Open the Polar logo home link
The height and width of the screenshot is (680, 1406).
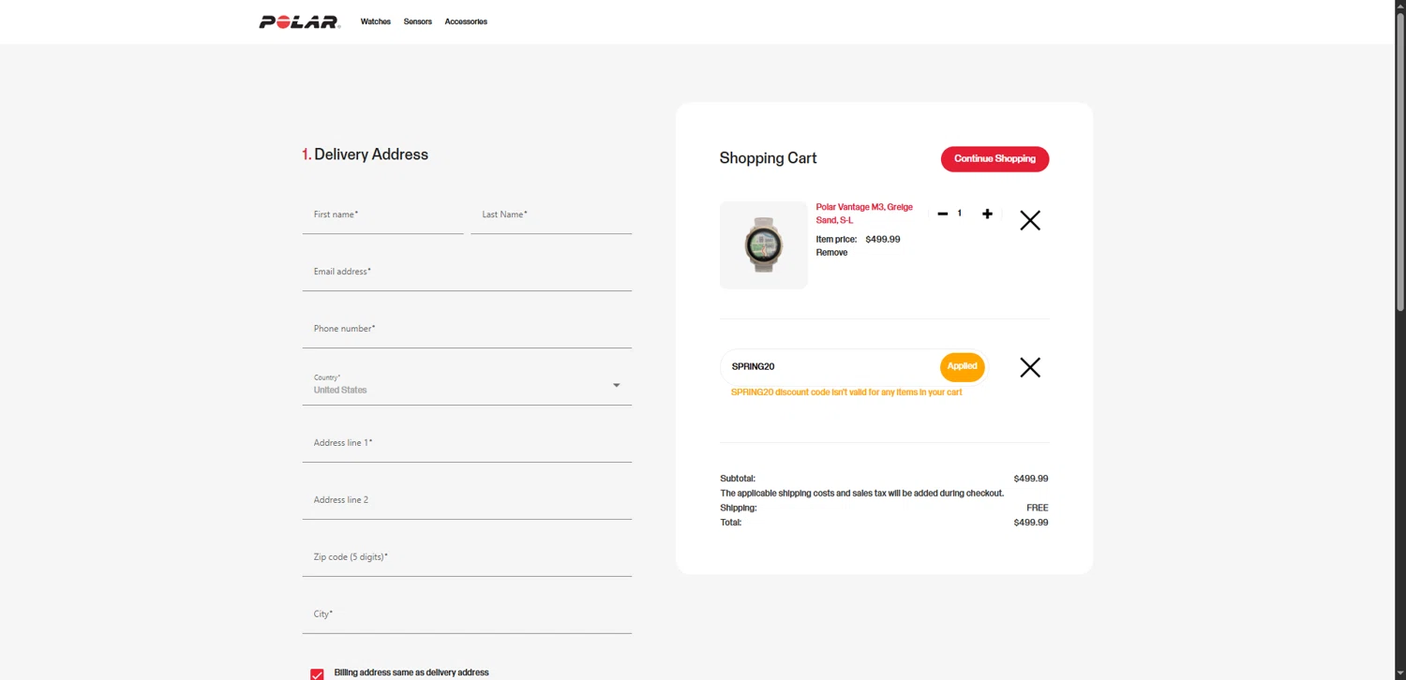pos(299,22)
